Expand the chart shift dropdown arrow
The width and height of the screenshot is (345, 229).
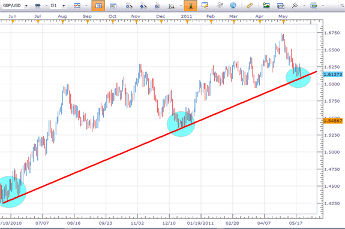(x=323, y=6)
